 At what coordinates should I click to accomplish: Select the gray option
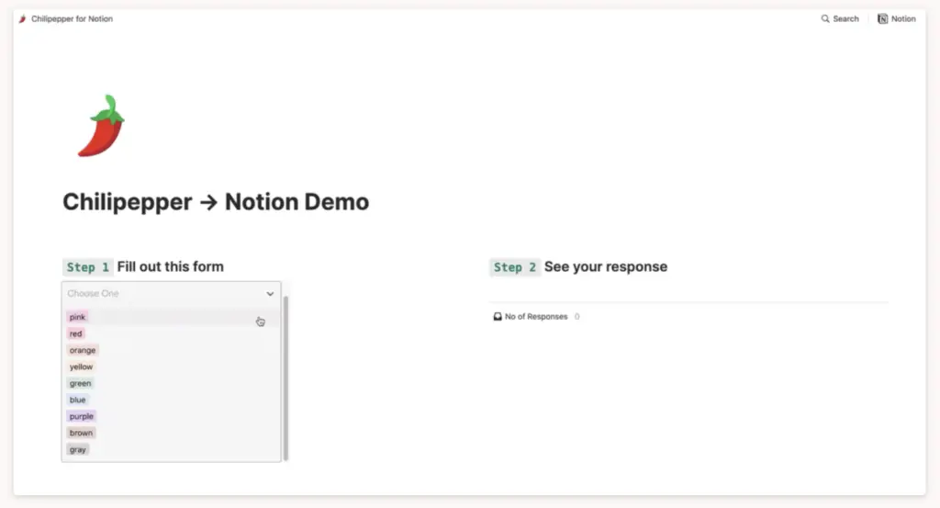77,449
